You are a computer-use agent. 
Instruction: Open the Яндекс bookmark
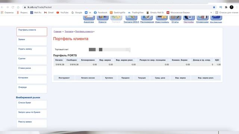(22, 13)
